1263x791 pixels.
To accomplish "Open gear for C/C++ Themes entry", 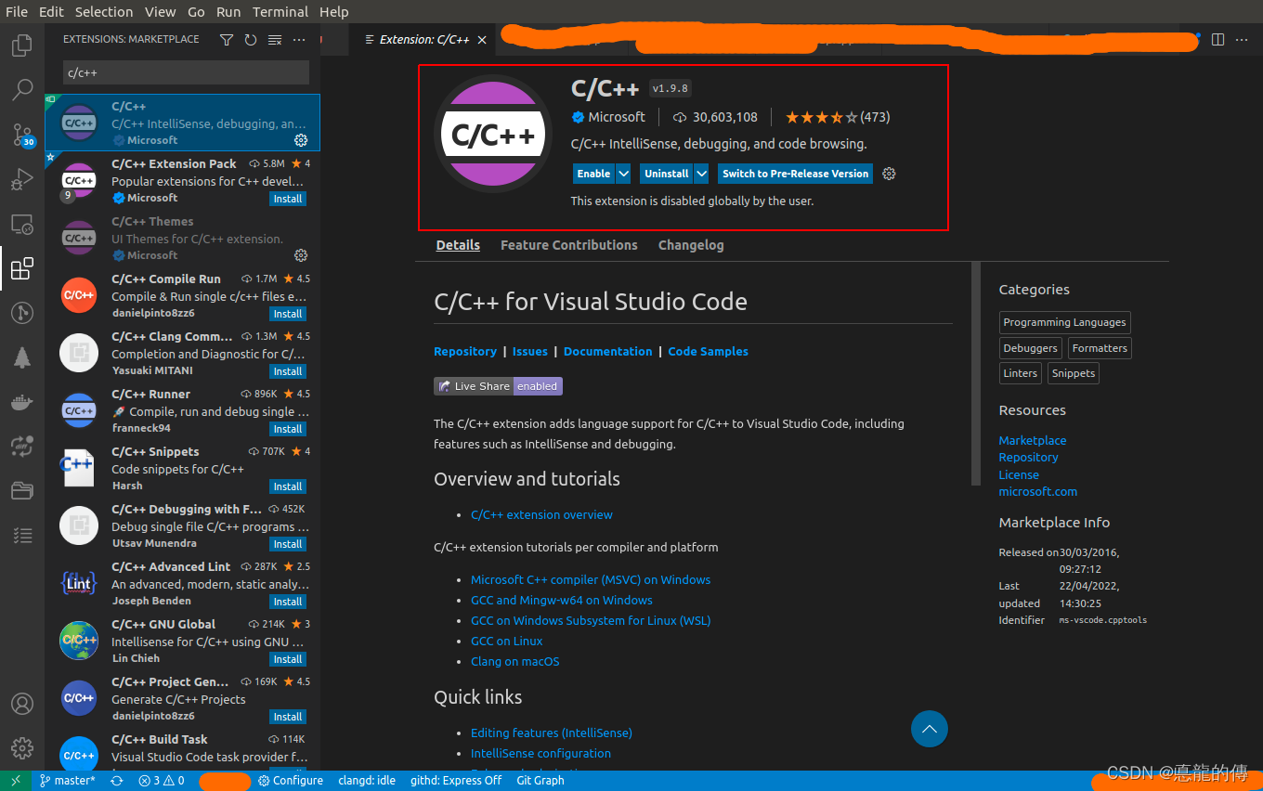I will [301, 255].
